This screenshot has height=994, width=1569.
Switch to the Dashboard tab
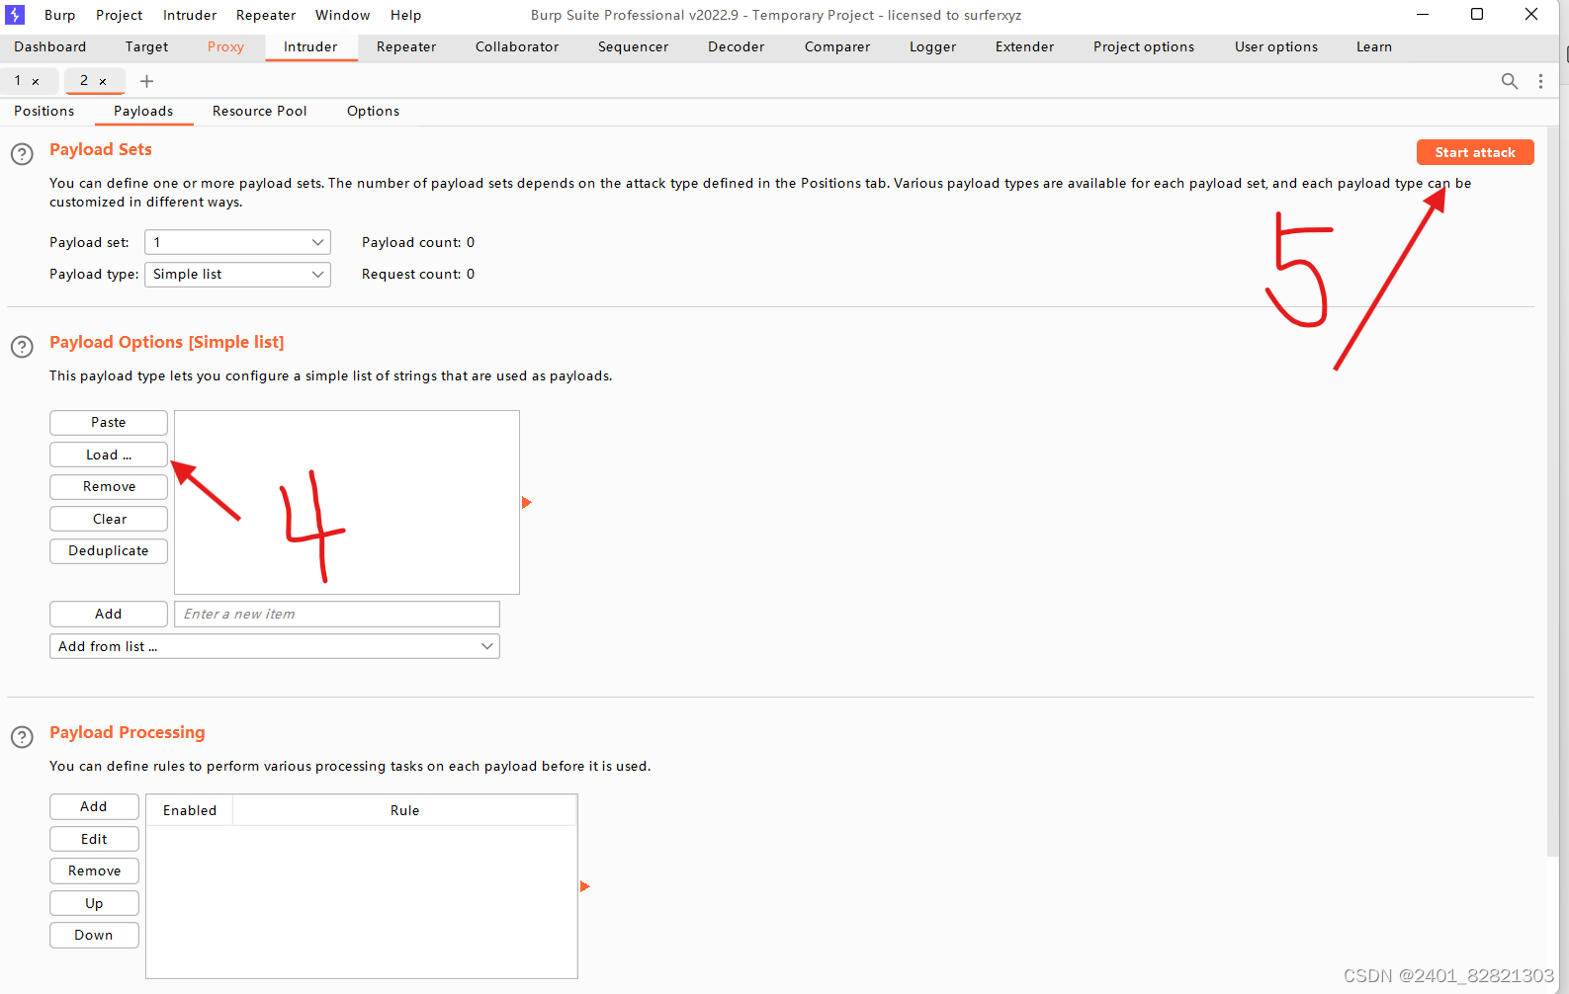[x=49, y=46]
